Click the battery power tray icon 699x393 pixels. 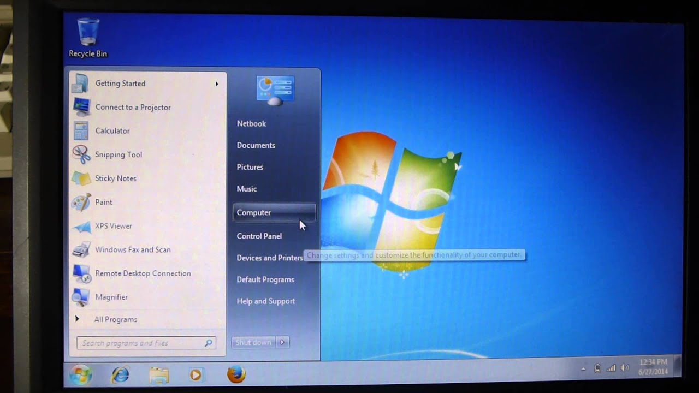coord(597,368)
